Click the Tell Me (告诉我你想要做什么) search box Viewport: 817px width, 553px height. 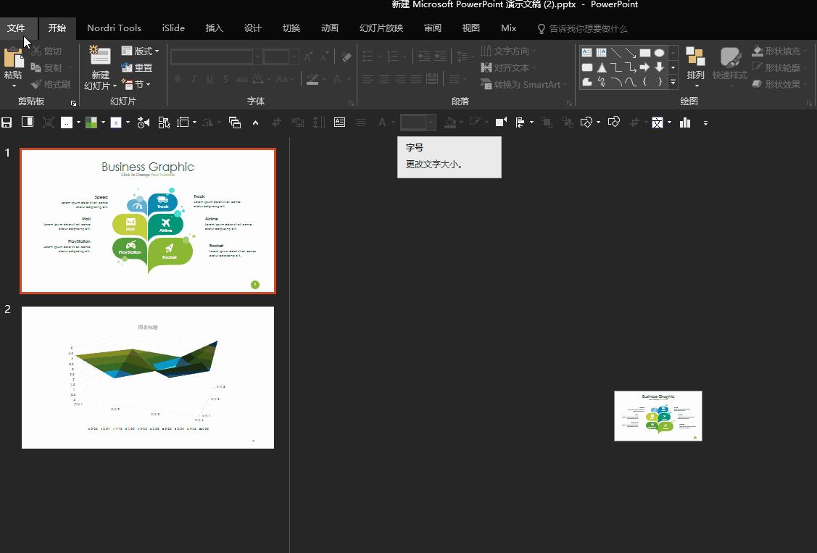point(588,28)
